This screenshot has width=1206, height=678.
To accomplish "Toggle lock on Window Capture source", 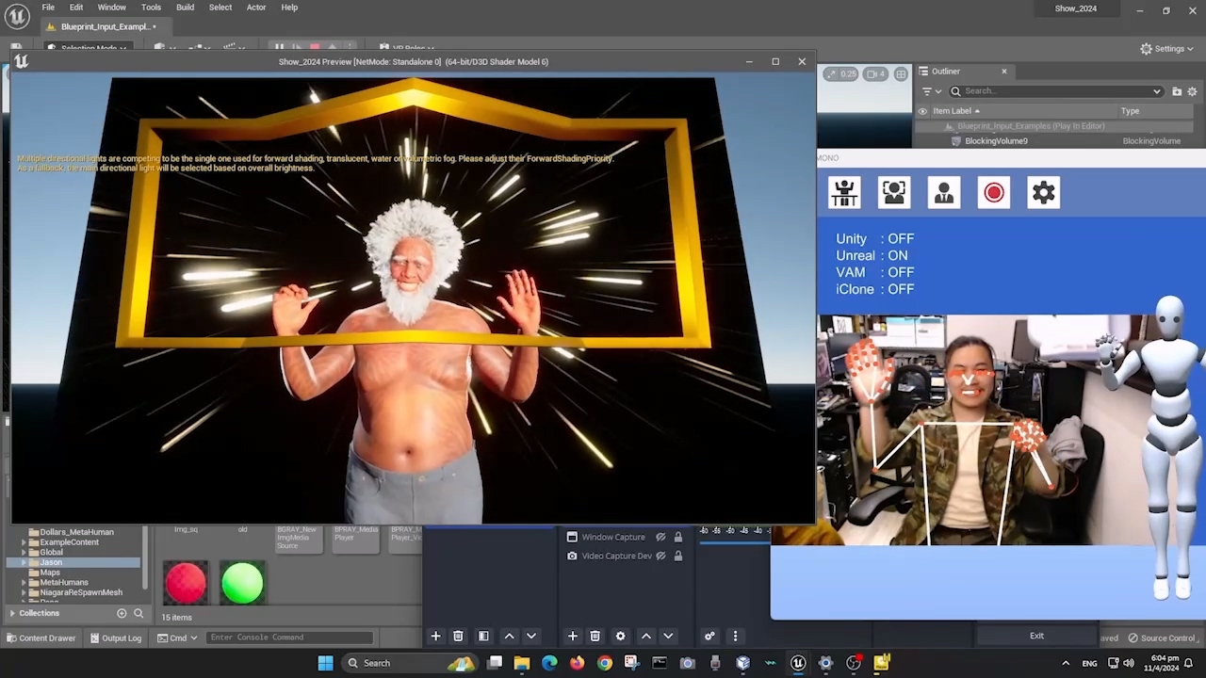I will [x=677, y=537].
